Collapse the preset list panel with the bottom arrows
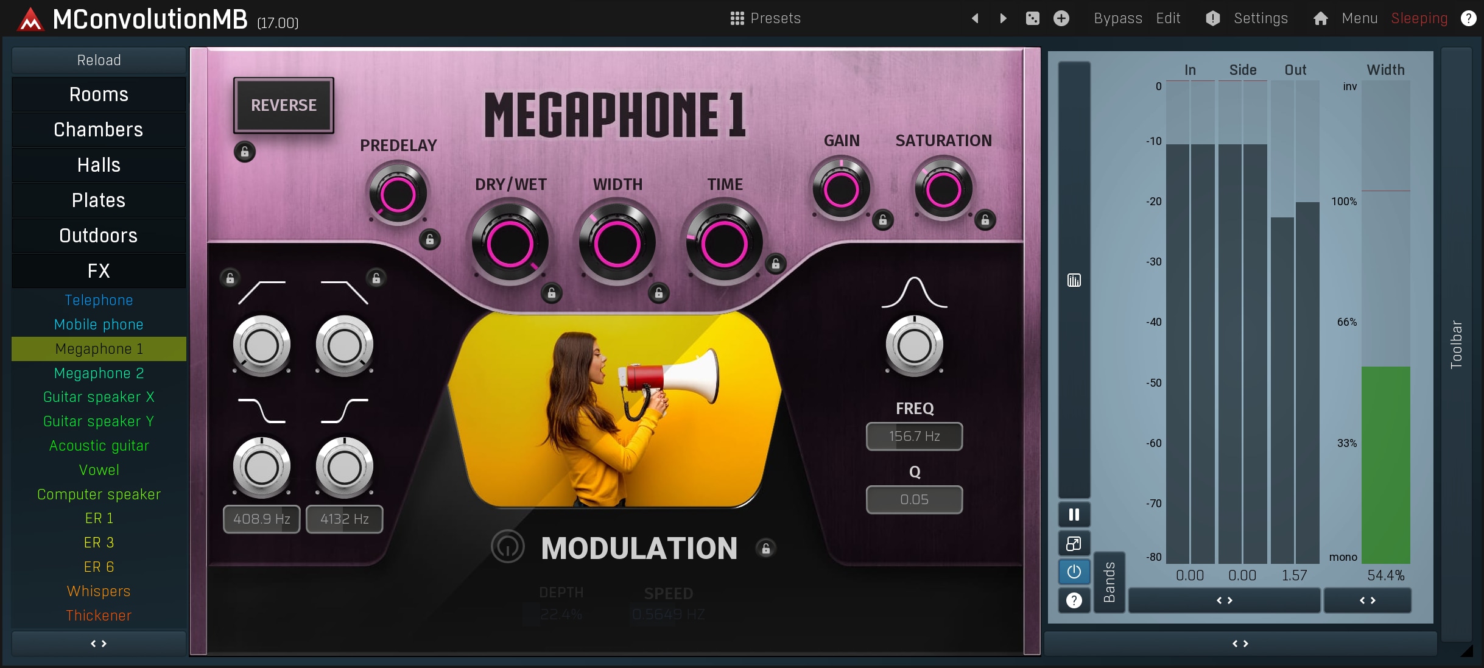The image size is (1484, 668). 99,644
